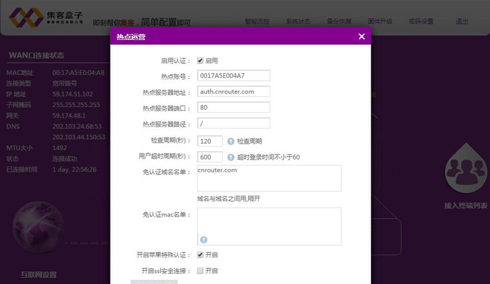Screen dimensions: 490x284
Task: Open 密码设置 in the top menu
Action: click(x=421, y=21)
